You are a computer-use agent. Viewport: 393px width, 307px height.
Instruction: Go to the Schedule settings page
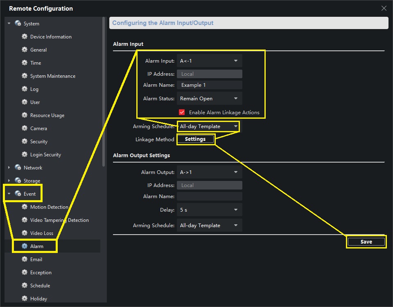40,286
